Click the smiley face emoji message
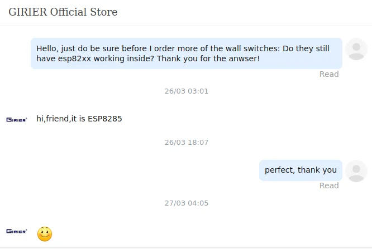Viewport: 372px width, 249px height. pos(45,234)
